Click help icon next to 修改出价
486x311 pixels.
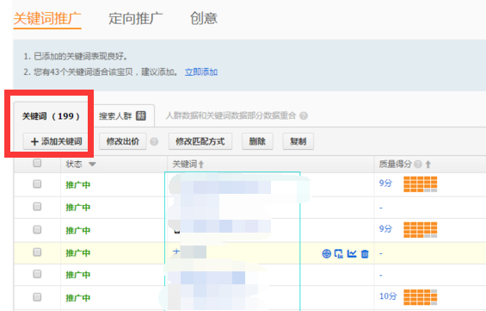154,141
